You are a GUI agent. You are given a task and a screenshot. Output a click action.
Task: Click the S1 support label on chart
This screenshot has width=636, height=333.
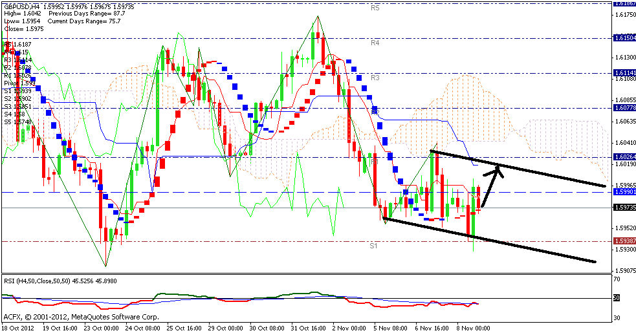[373, 246]
